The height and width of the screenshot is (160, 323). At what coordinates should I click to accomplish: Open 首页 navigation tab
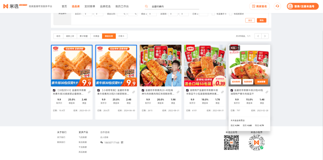tap(64, 6)
